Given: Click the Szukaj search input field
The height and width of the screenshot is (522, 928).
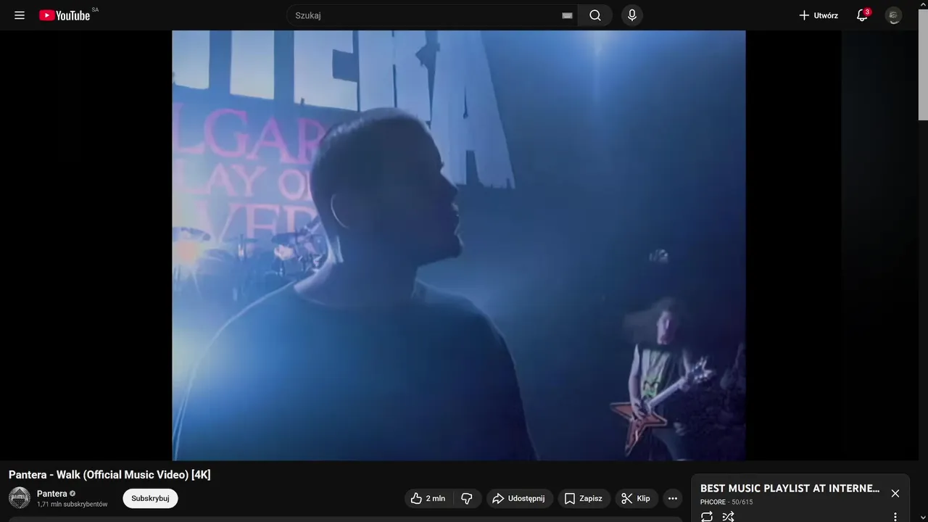Looking at the screenshot, I should 432,15.
